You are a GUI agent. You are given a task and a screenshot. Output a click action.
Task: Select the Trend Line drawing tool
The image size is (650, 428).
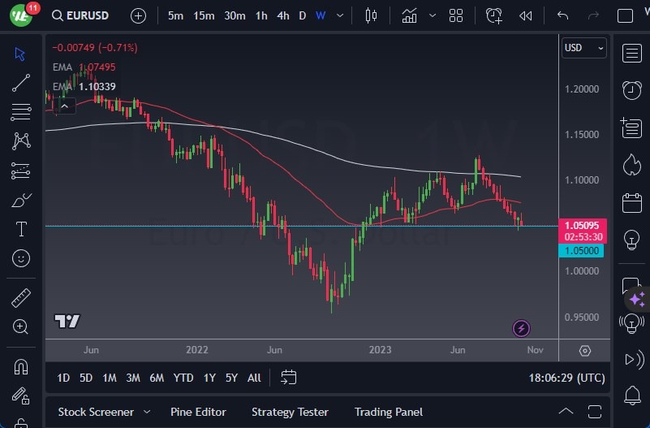(x=21, y=83)
